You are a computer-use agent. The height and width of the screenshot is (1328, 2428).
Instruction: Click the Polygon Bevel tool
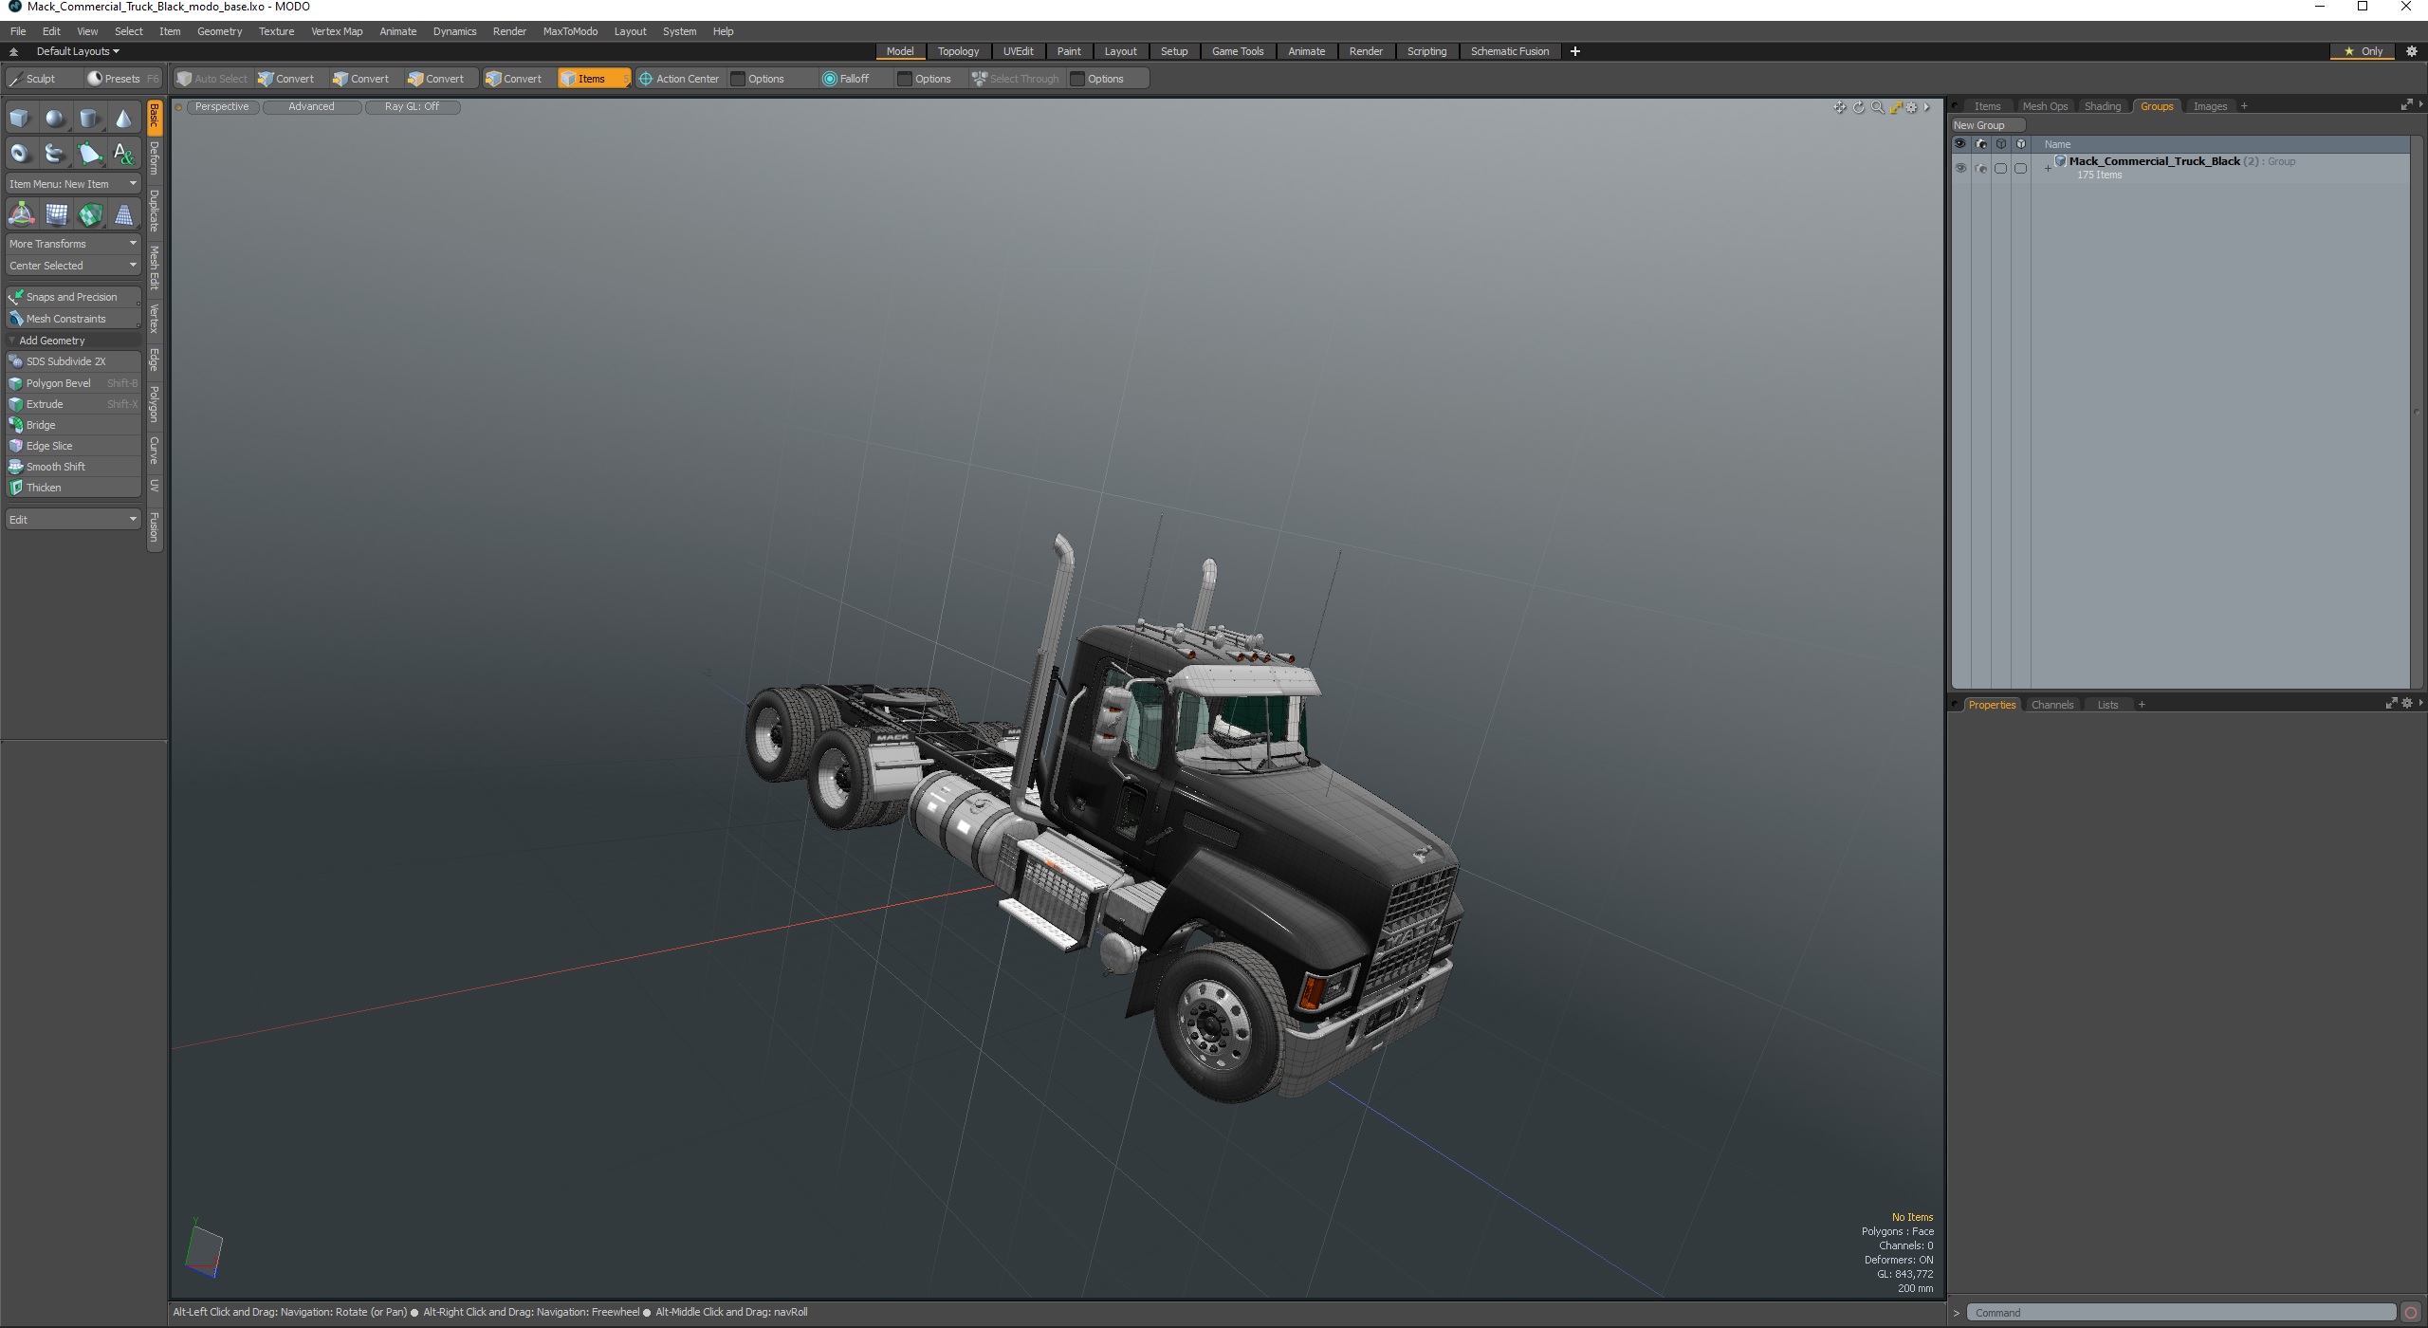(73, 383)
